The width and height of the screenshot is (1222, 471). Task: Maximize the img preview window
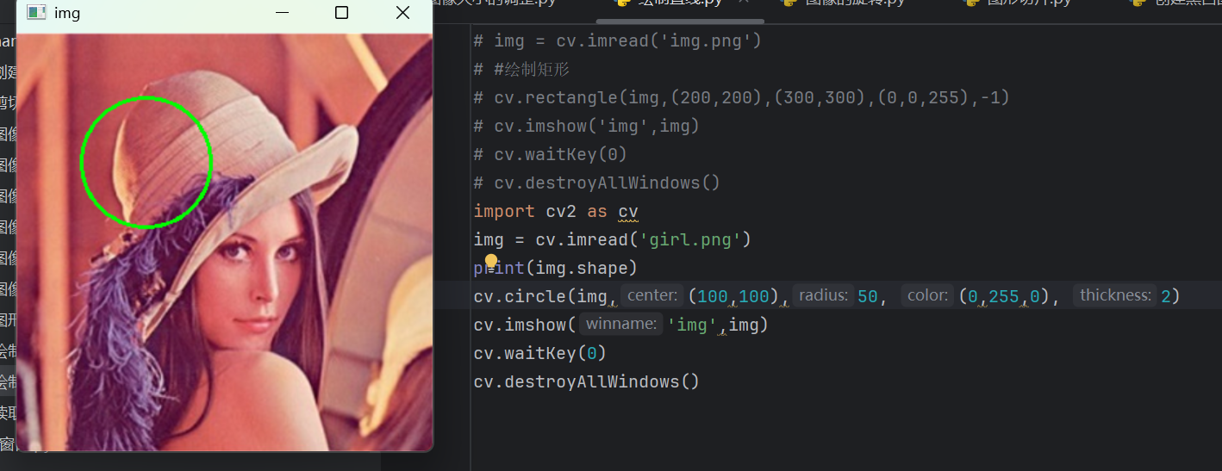tap(341, 12)
